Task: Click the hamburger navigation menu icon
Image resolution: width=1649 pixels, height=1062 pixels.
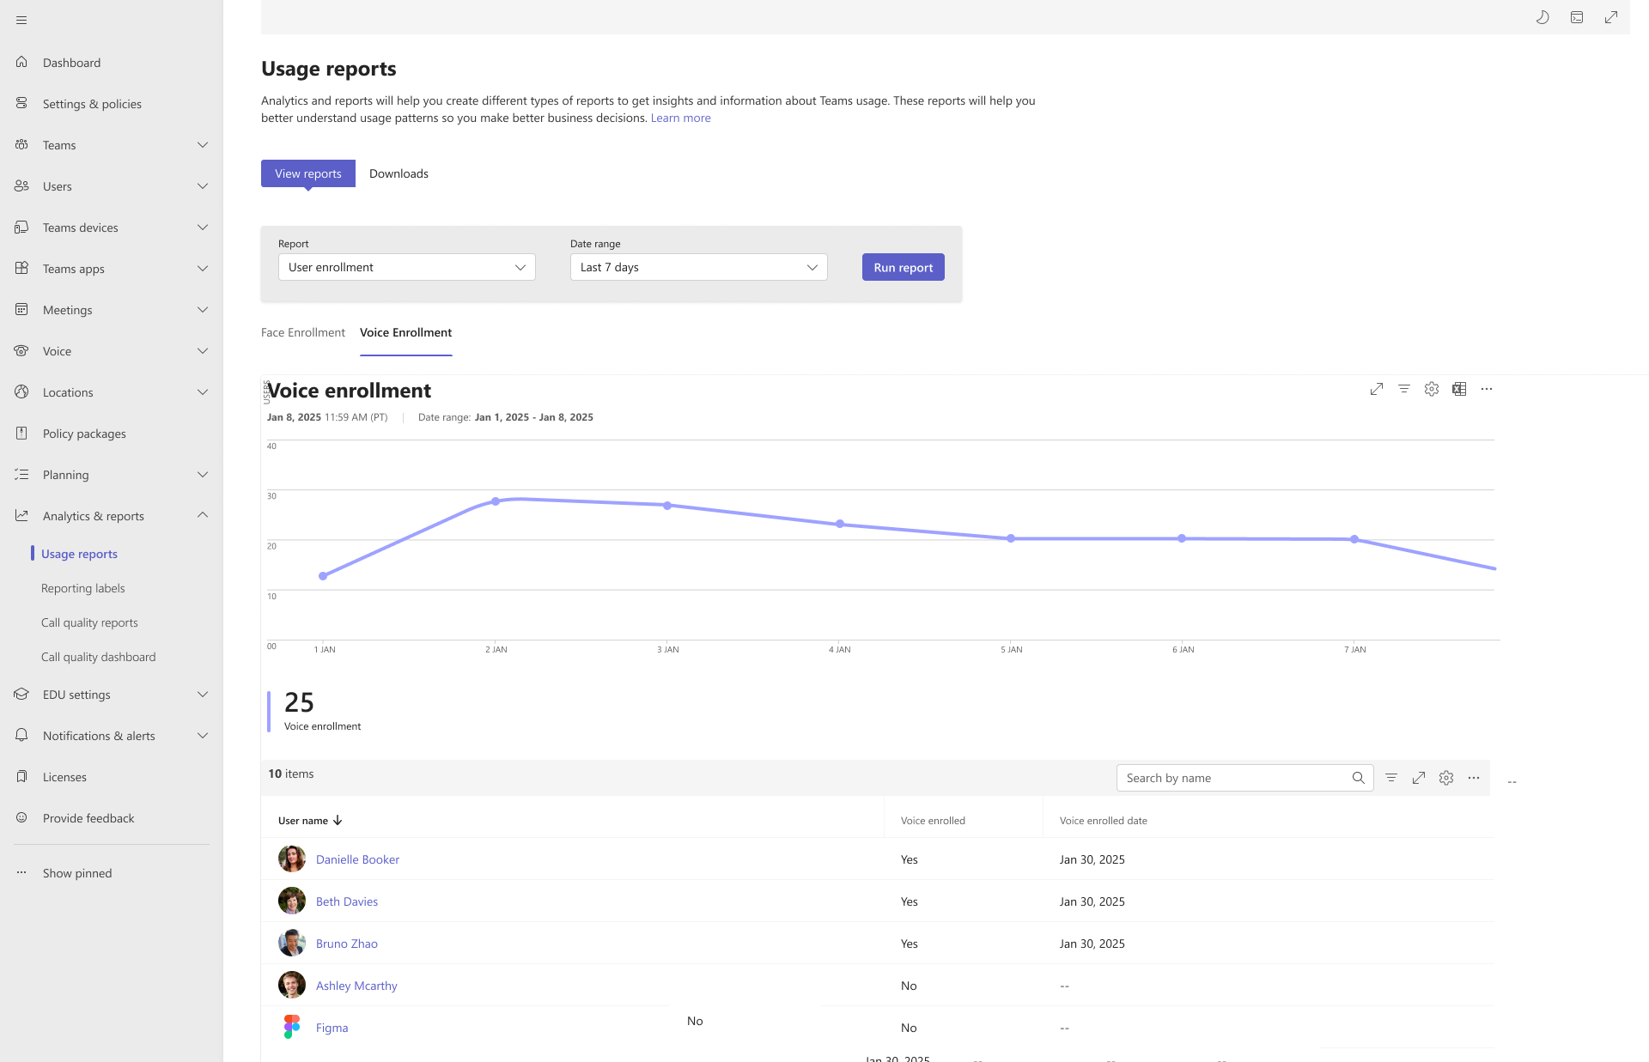Action: tap(21, 20)
